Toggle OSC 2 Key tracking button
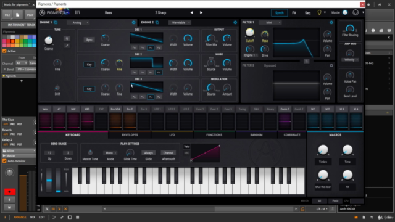 (89, 64)
